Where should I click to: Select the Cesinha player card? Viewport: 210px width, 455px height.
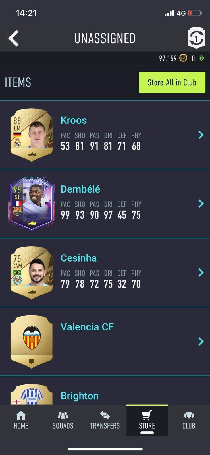pyautogui.click(x=32, y=272)
